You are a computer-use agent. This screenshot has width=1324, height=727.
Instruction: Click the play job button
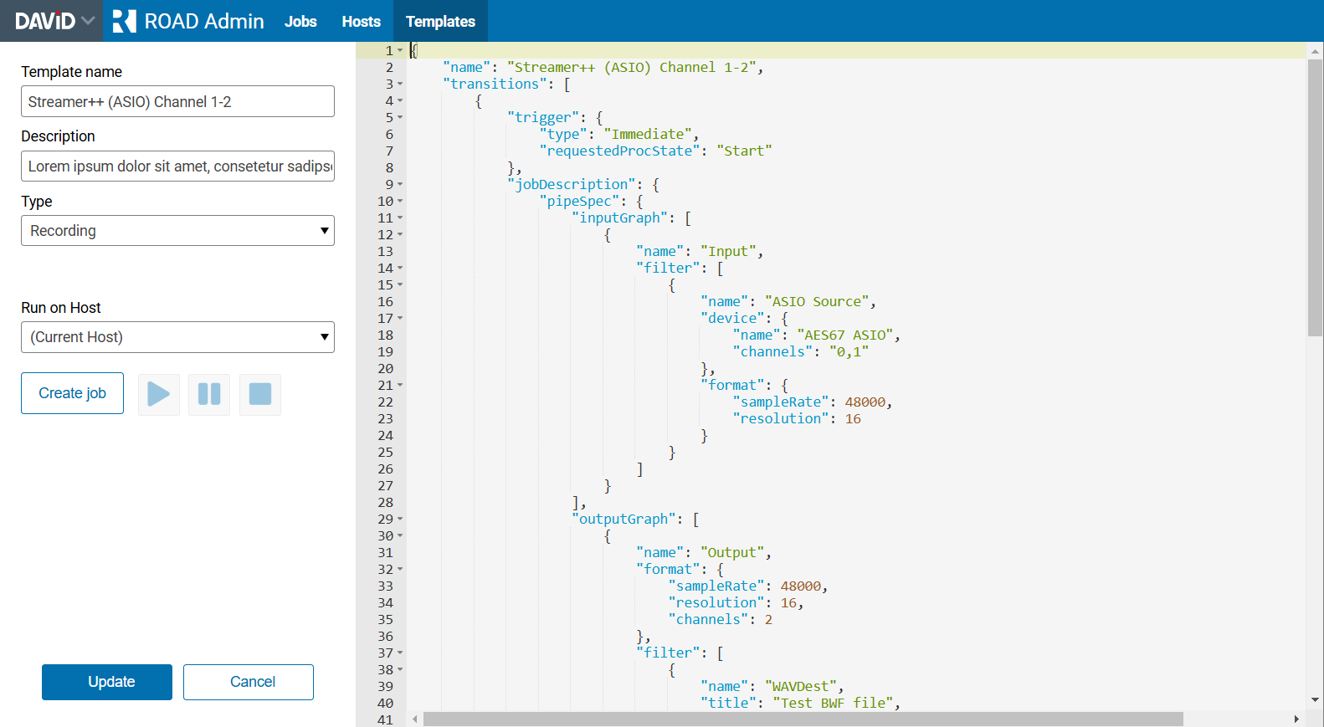click(x=158, y=394)
